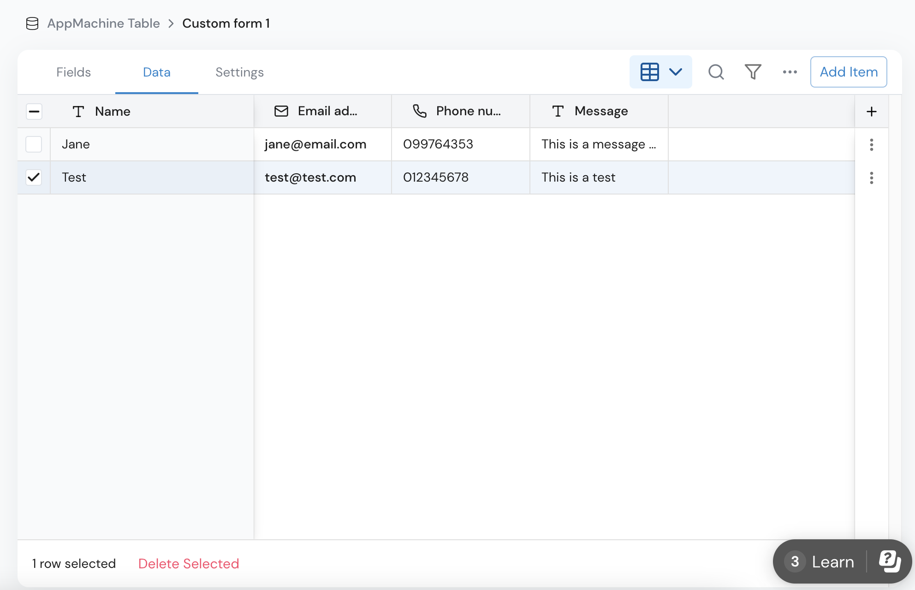Click the plus icon to add column
This screenshot has height=590, width=915.
point(871,112)
